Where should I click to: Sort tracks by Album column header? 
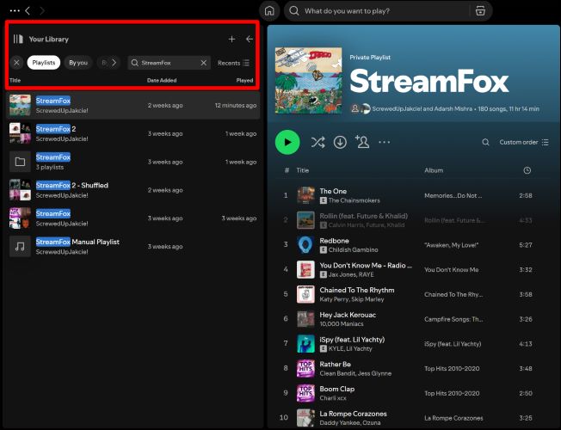(x=434, y=170)
